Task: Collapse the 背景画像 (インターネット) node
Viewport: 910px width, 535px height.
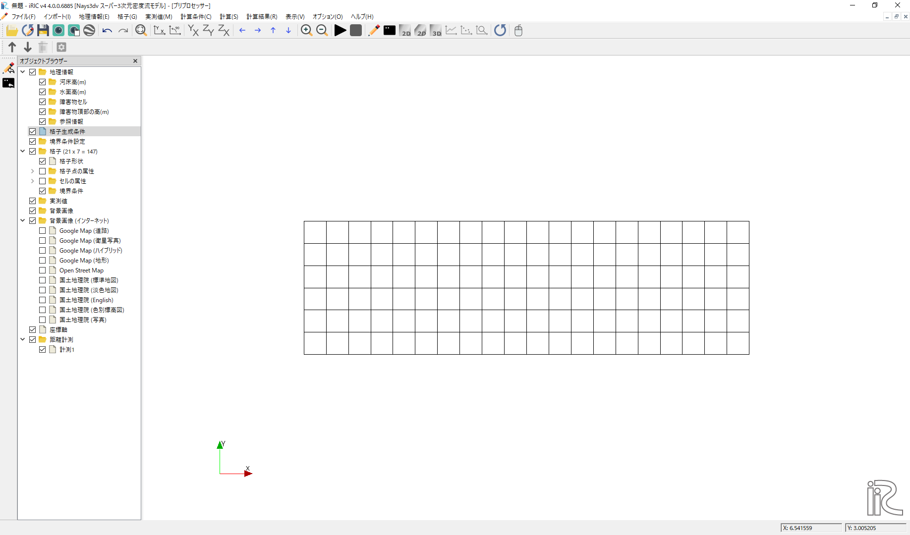Action: tap(23, 221)
